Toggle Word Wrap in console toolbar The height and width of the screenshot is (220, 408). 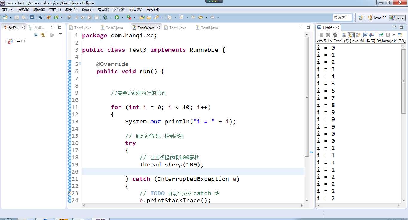coord(358,35)
